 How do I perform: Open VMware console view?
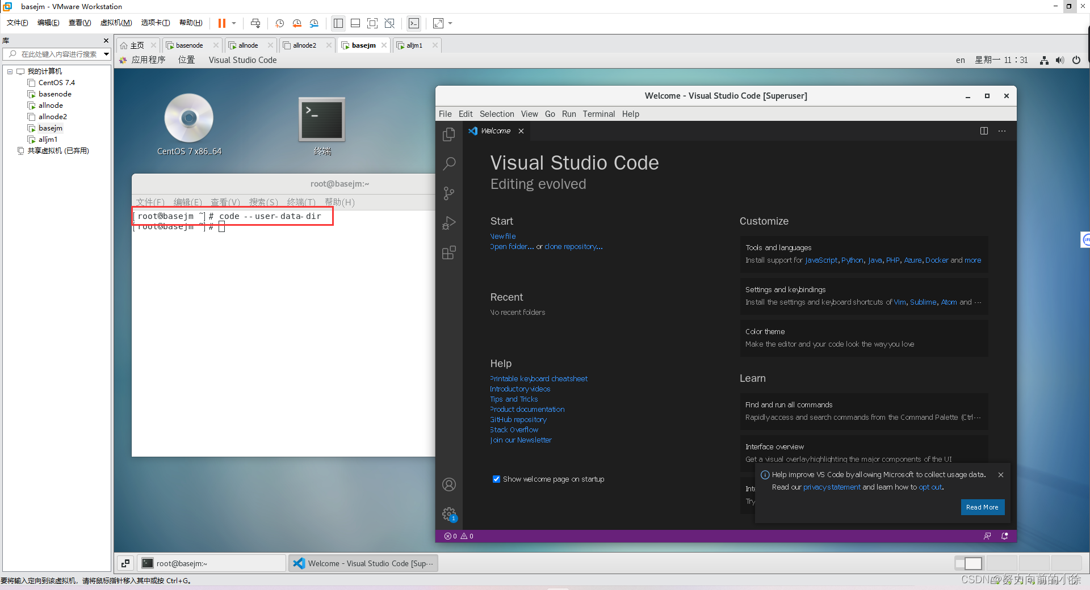pos(414,23)
